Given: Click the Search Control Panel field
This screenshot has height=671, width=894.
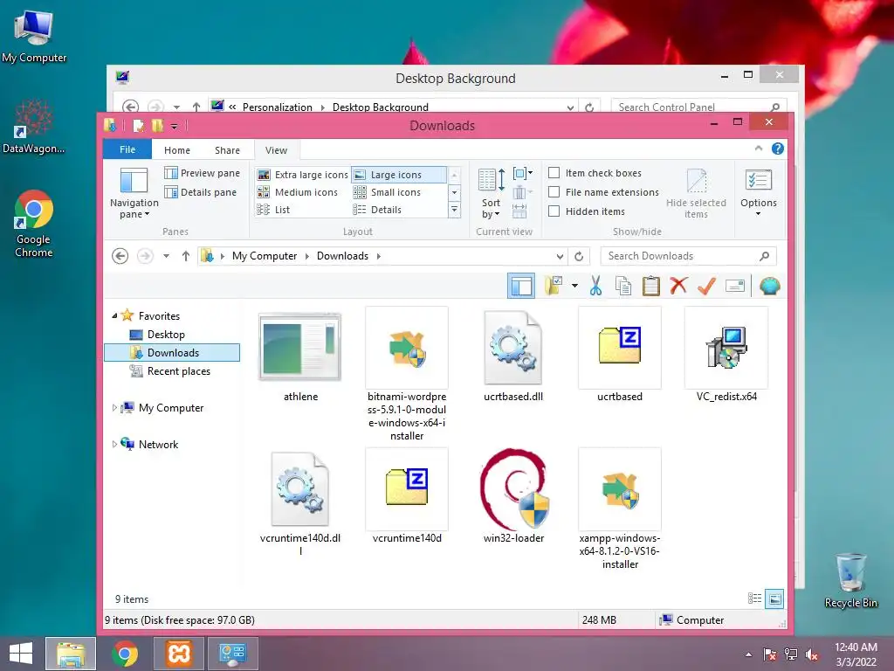Looking at the screenshot, I should coord(698,107).
